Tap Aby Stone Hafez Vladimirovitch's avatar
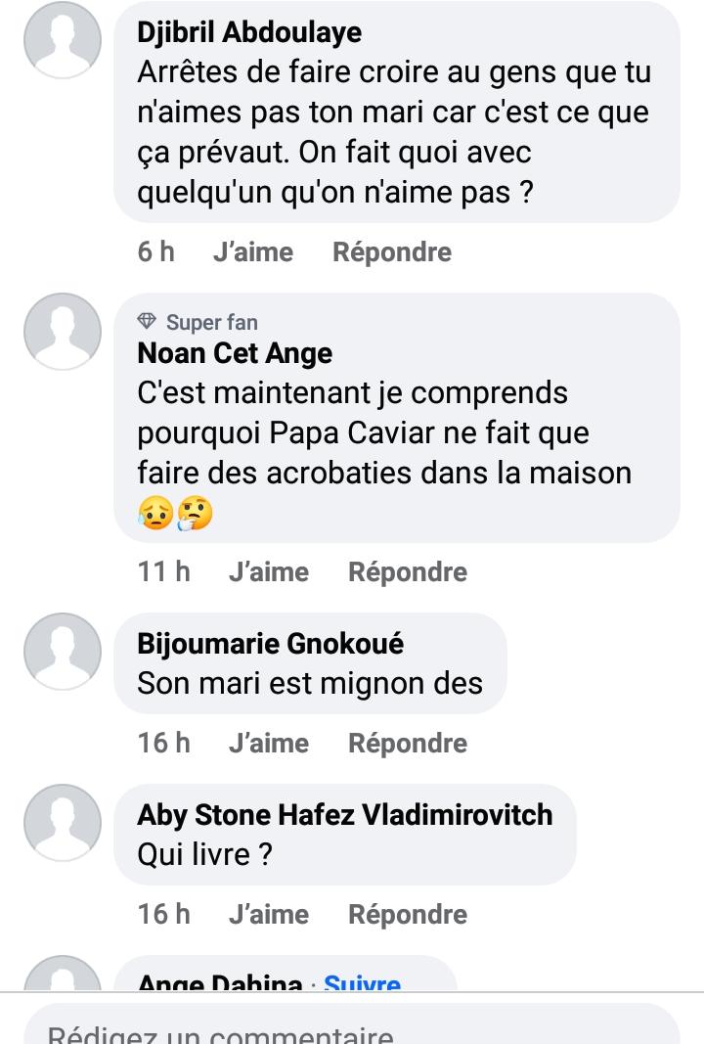This screenshot has height=1044, width=704. click(x=63, y=823)
